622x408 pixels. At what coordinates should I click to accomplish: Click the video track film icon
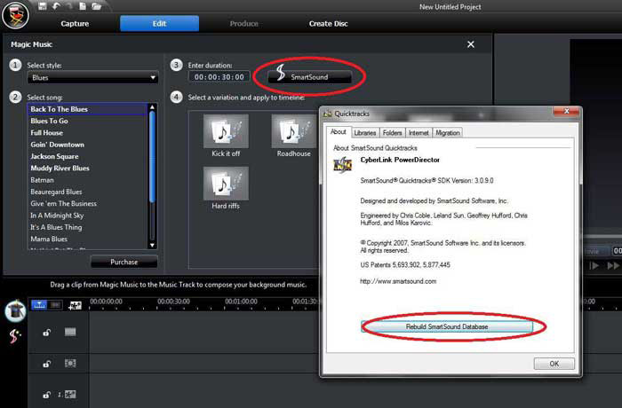[x=70, y=332]
